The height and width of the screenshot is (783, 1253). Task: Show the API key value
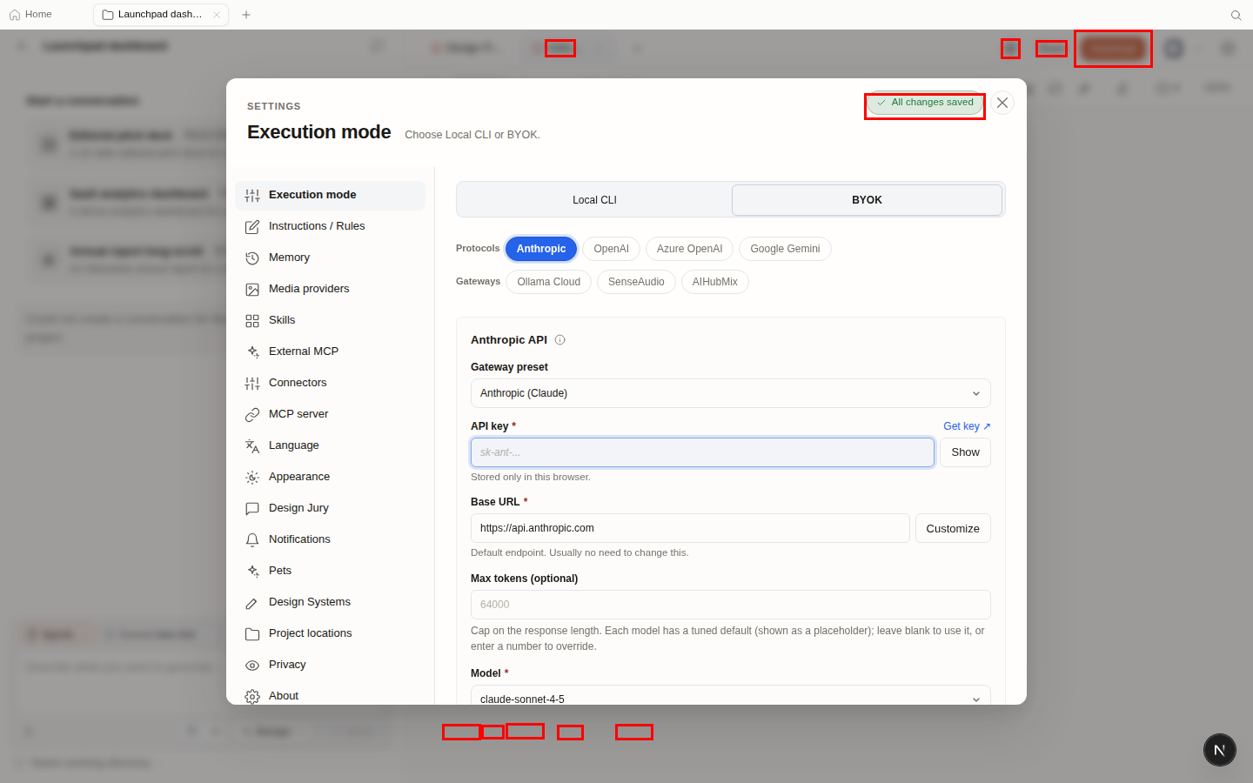coord(965,452)
